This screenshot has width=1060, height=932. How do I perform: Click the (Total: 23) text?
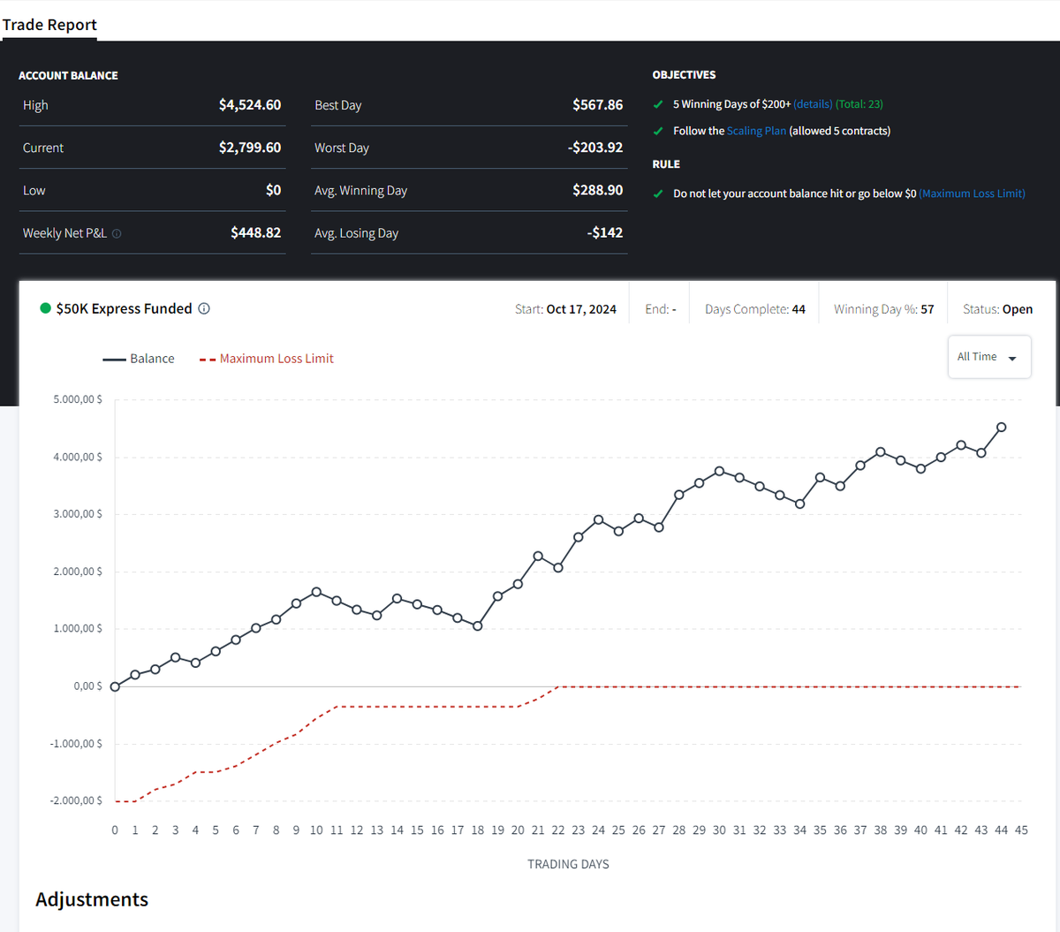[859, 104]
